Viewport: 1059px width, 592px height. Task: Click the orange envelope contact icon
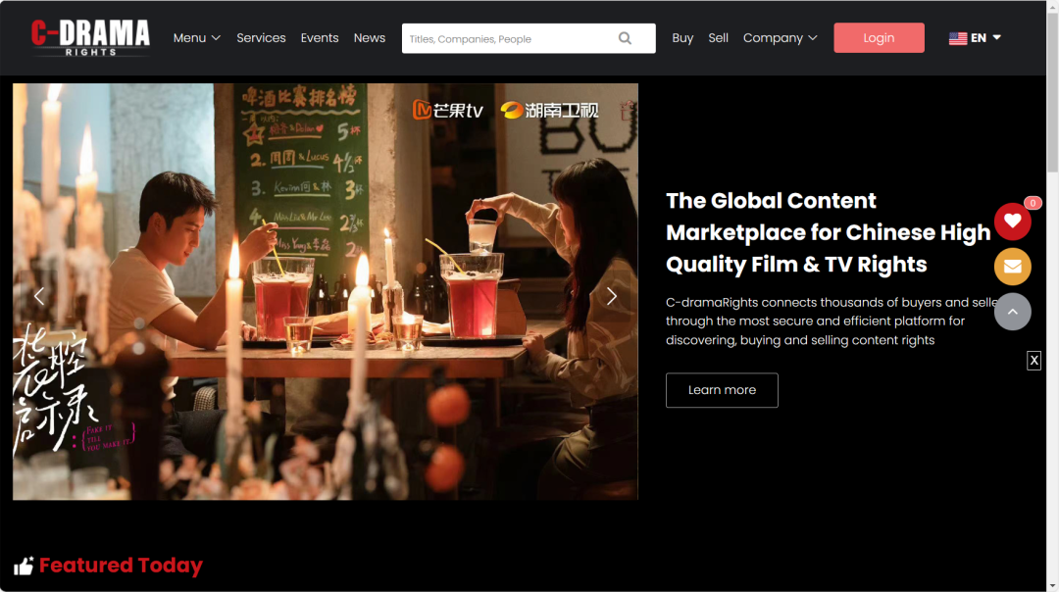1012,267
